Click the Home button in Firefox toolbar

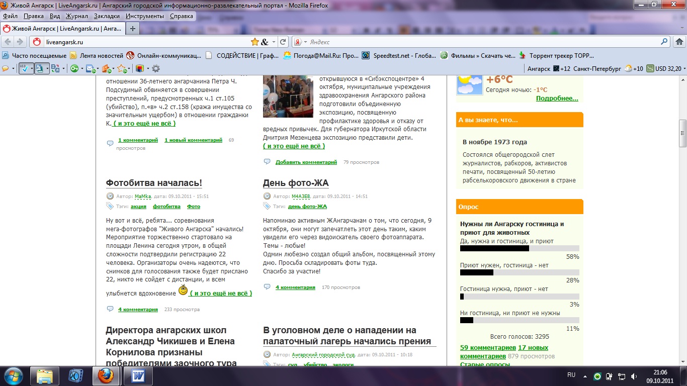pos(680,42)
